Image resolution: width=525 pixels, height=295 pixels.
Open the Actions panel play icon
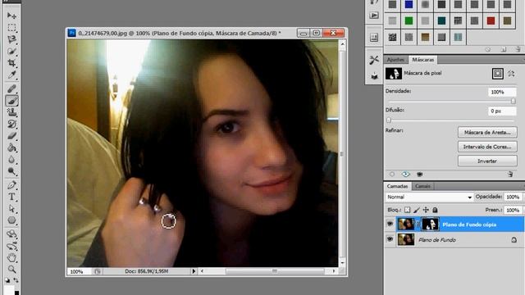pyautogui.click(x=374, y=15)
